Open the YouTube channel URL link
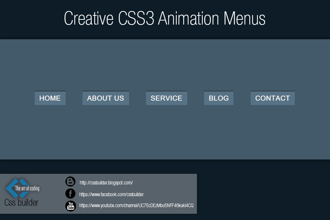Viewport: 330px width, 220px height. (136, 206)
